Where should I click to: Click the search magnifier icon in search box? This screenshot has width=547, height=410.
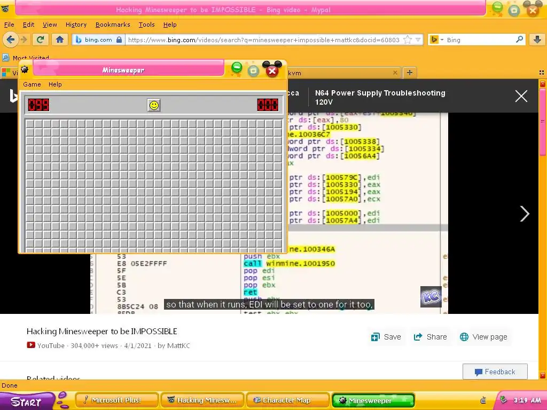coord(519,40)
